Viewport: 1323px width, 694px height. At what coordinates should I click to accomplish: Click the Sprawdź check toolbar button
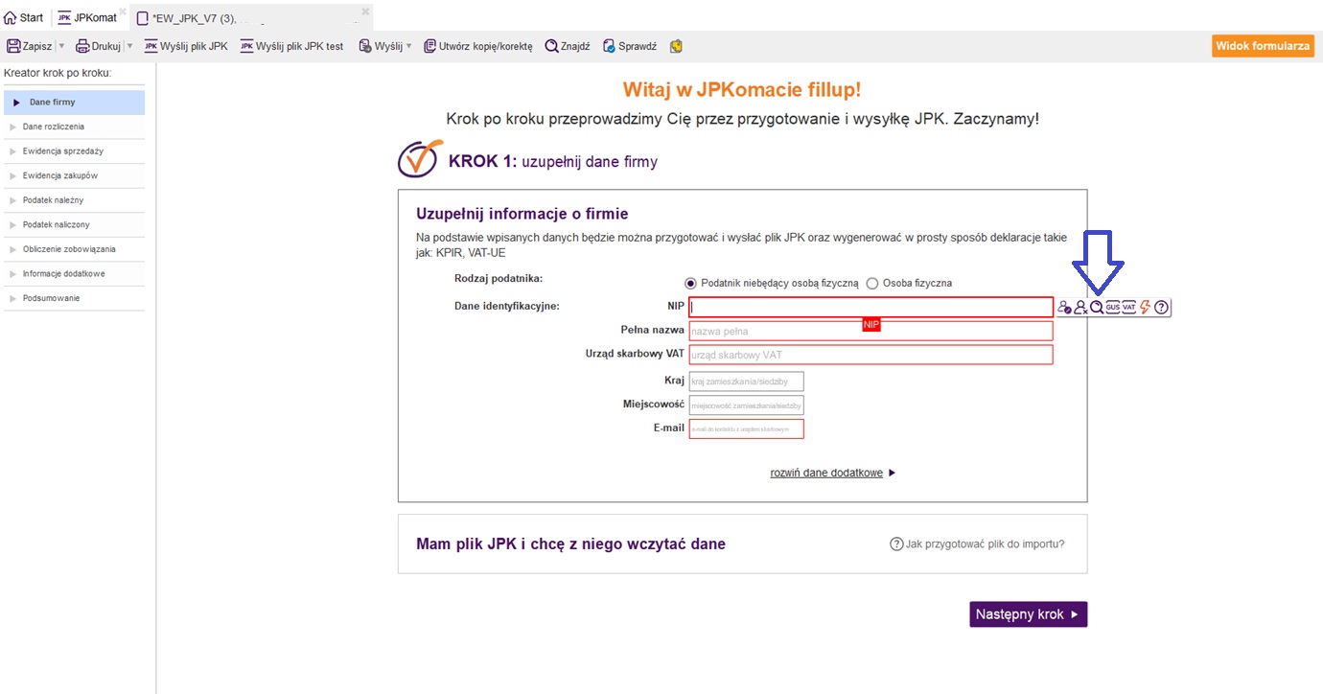point(630,46)
